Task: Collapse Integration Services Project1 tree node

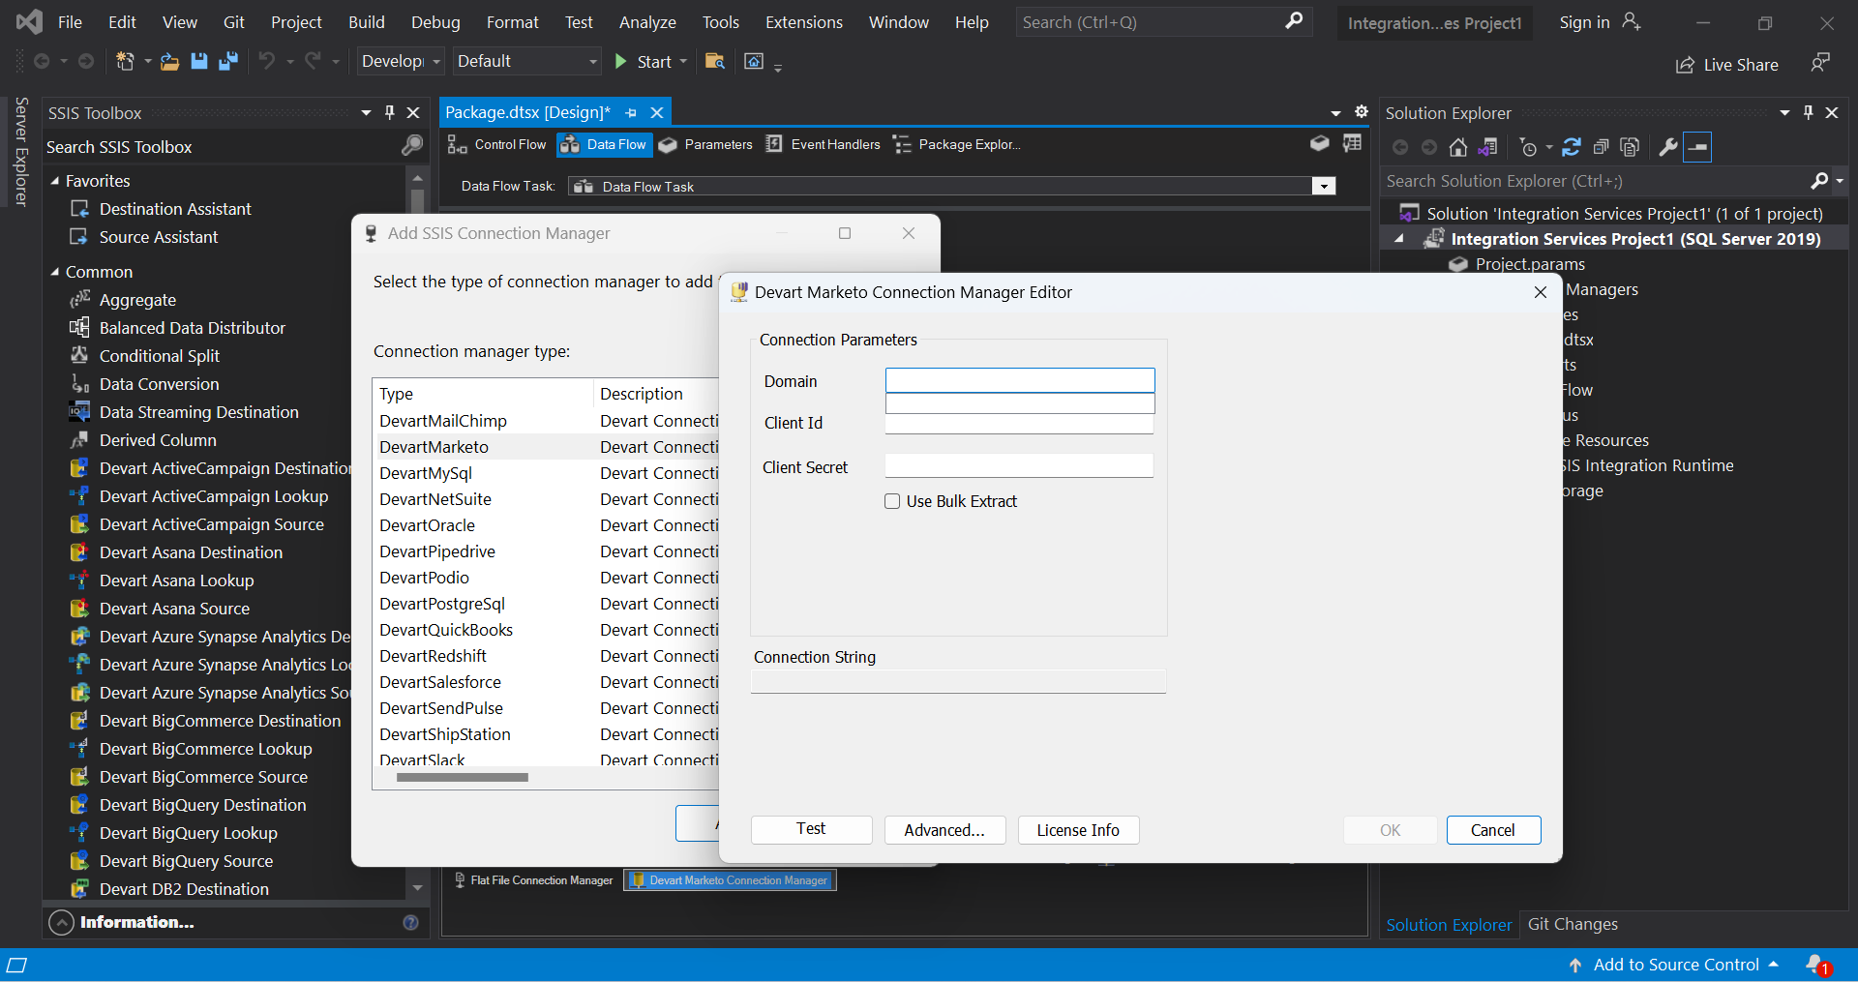Action: point(1399,239)
